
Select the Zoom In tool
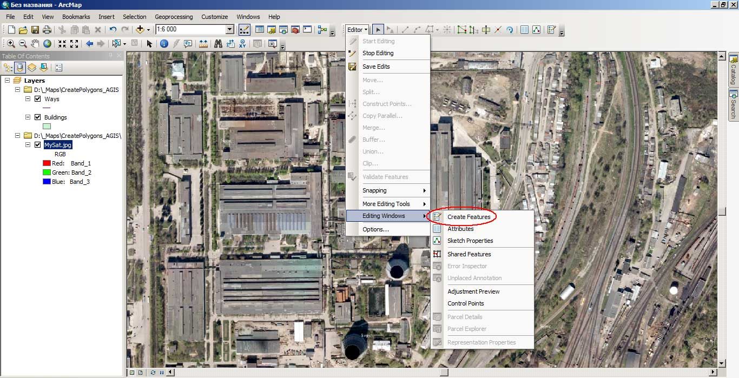point(11,44)
